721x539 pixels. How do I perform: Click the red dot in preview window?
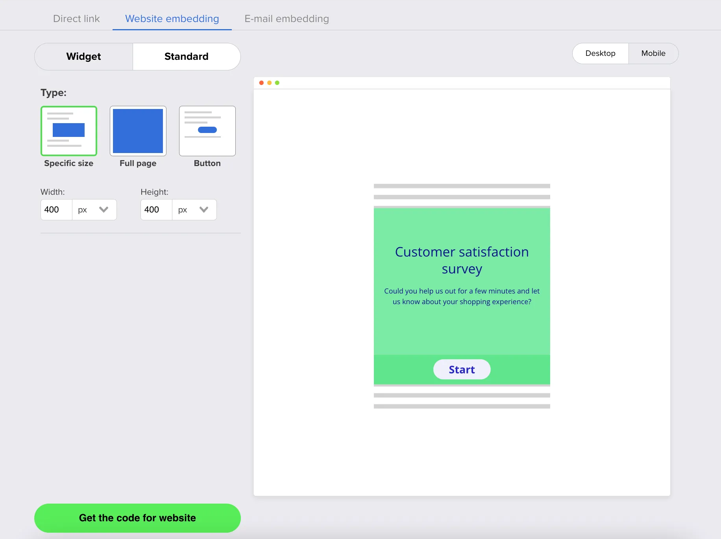[261, 83]
